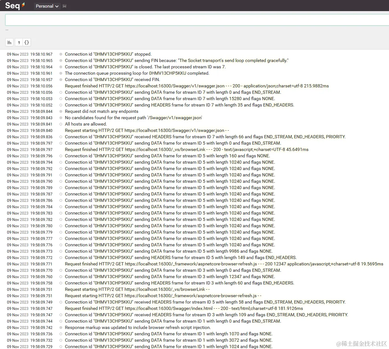
Task: Expand 'Request finished ... aspnetcore-browser-refresh.js' 19.5695ms event
Action: [x=224, y=264]
